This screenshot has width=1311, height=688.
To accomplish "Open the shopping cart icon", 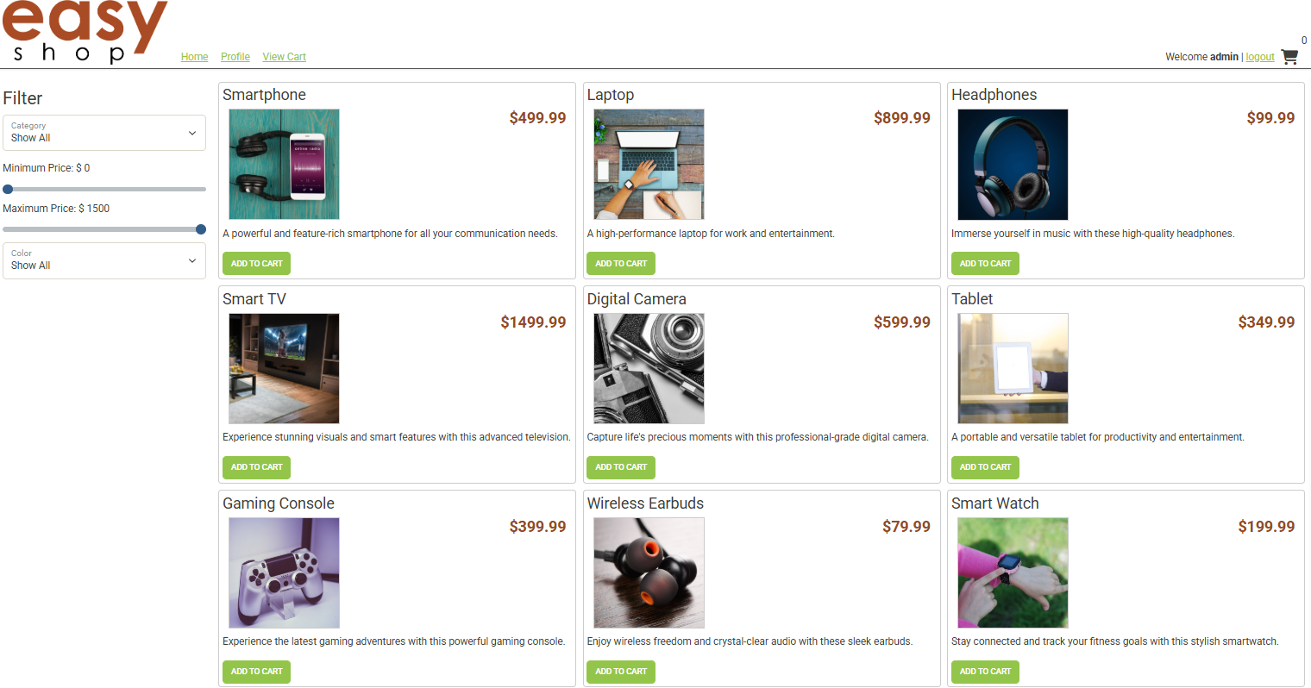I will [x=1289, y=57].
